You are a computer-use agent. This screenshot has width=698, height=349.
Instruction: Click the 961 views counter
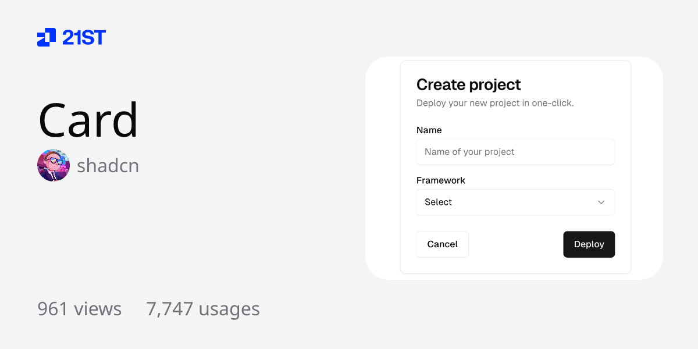click(x=79, y=309)
